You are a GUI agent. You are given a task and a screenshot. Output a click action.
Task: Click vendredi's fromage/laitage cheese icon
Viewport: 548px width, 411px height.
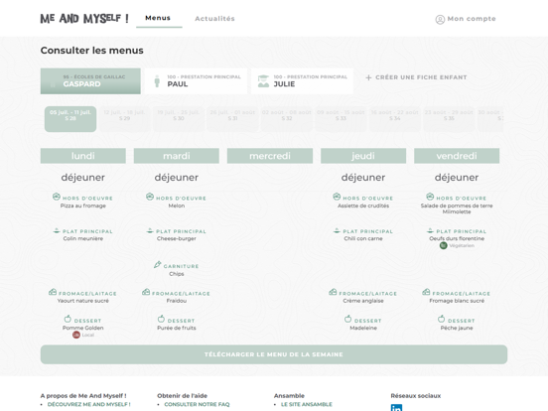point(426,292)
